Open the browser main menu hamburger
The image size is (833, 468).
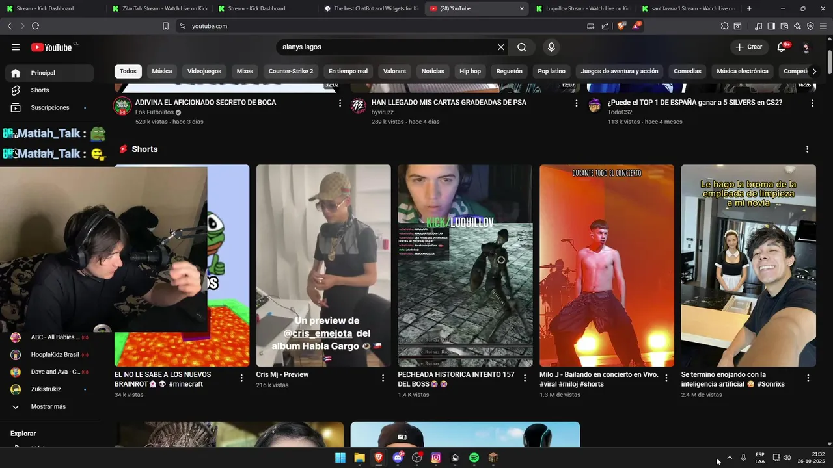click(x=823, y=26)
